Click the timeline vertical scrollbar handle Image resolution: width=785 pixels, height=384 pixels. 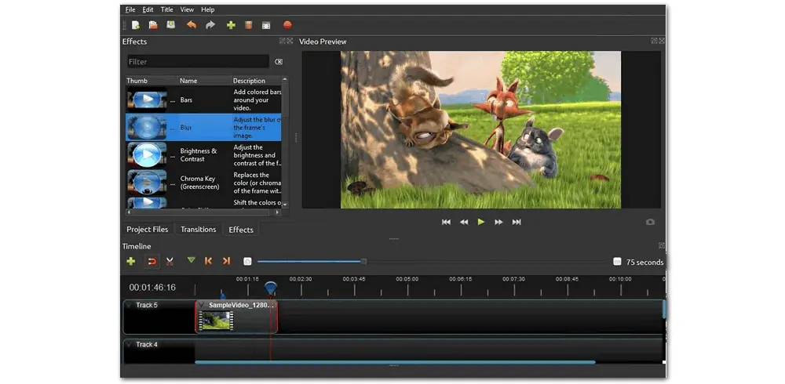click(x=664, y=309)
